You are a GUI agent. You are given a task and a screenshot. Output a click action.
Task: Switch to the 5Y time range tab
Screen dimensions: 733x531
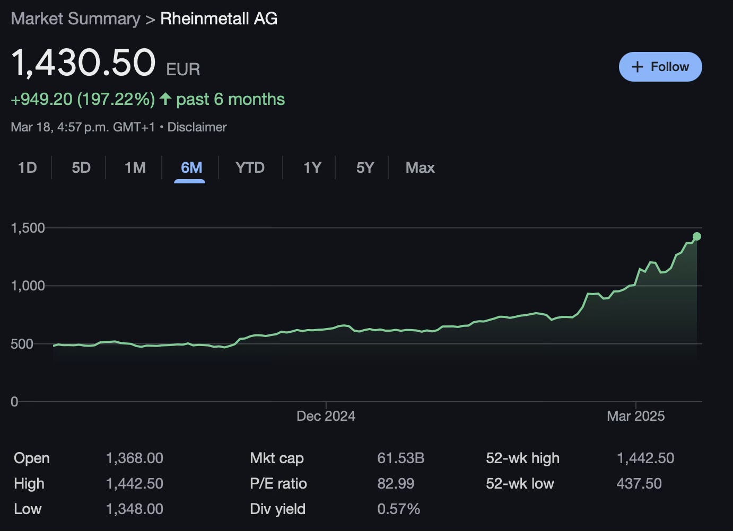coord(365,167)
